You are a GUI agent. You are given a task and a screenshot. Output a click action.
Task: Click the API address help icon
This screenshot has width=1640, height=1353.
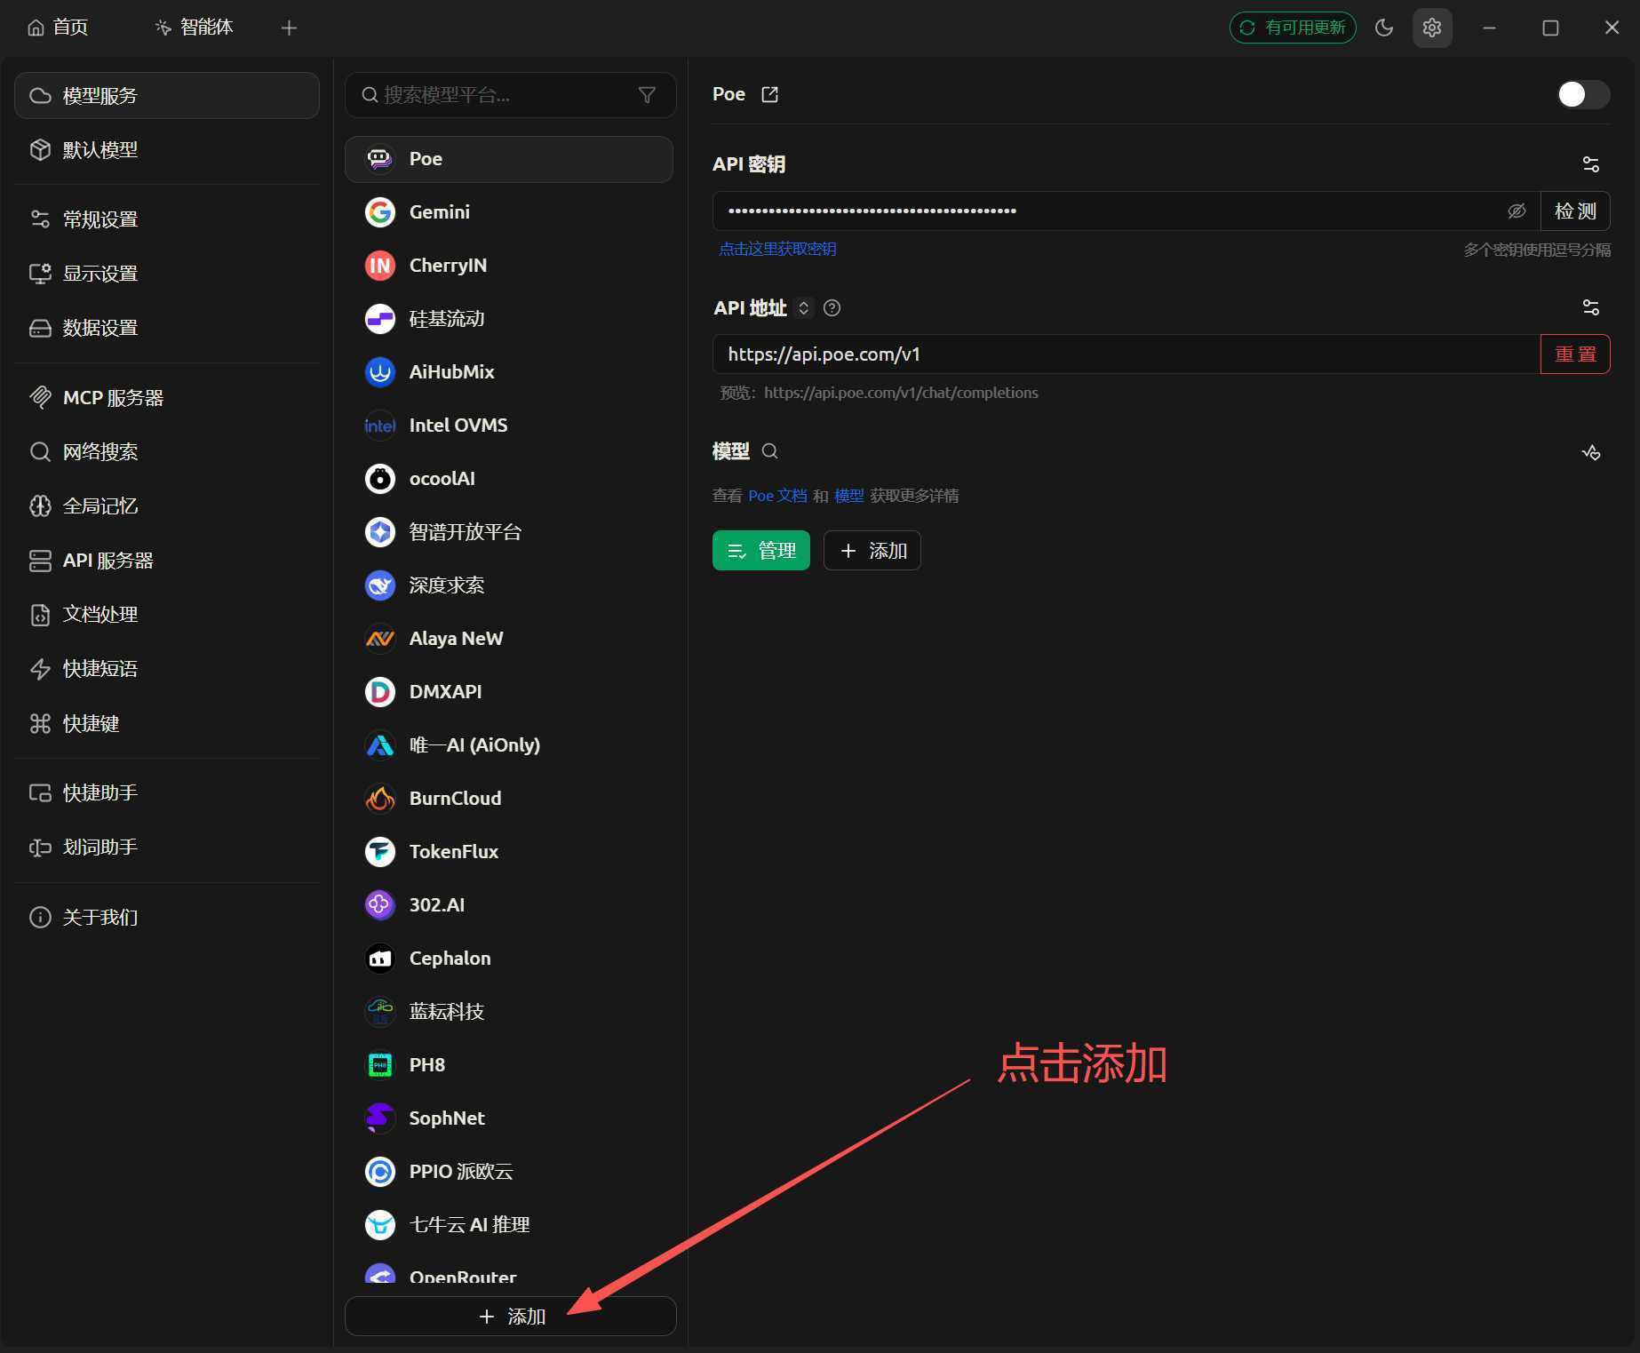(832, 308)
